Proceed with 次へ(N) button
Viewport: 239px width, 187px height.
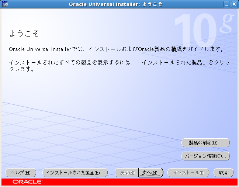(150, 173)
